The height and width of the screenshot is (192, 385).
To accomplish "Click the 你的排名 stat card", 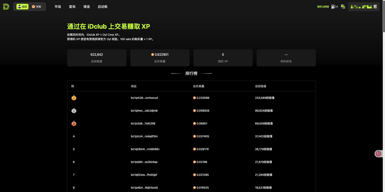I will [x=286, y=58].
